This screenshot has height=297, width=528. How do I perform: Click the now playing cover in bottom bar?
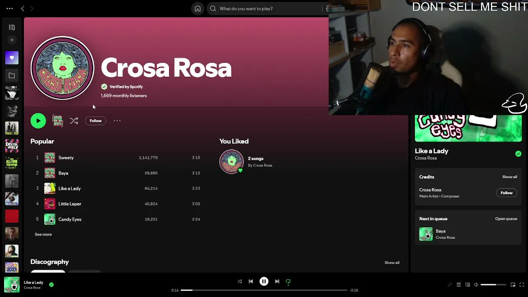[12, 285]
